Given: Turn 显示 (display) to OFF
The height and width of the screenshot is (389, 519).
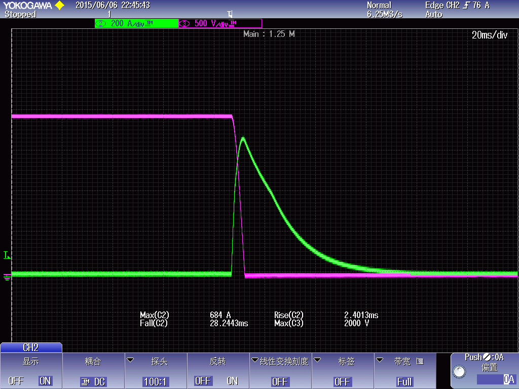Looking at the screenshot, I should 16,381.
